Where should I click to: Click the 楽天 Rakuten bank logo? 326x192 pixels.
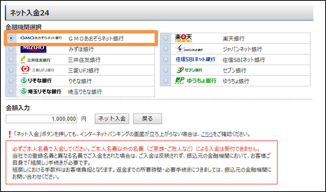pos(183,38)
